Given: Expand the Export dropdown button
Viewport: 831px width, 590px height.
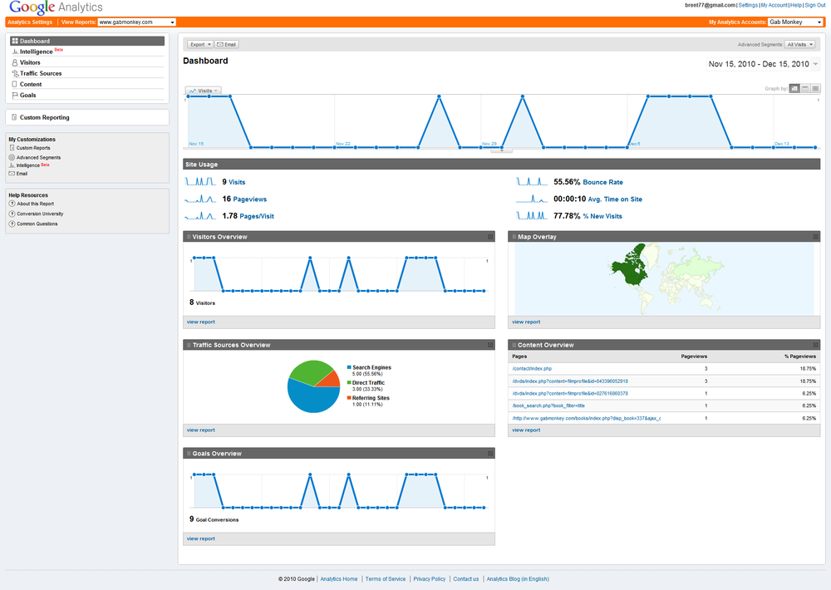Looking at the screenshot, I should (200, 45).
